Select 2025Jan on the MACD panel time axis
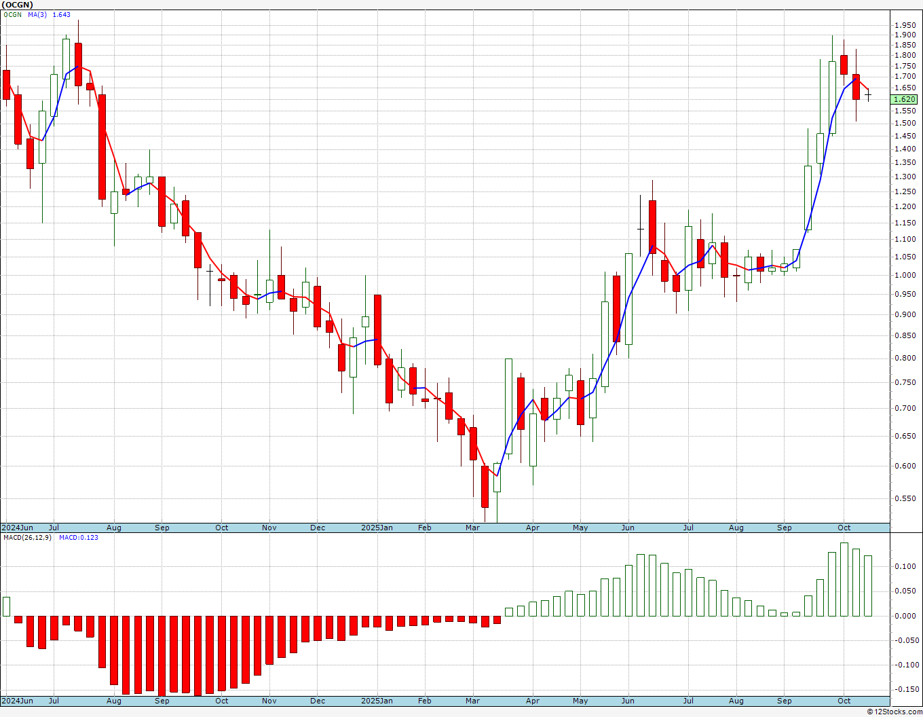 (x=377, y=701)
